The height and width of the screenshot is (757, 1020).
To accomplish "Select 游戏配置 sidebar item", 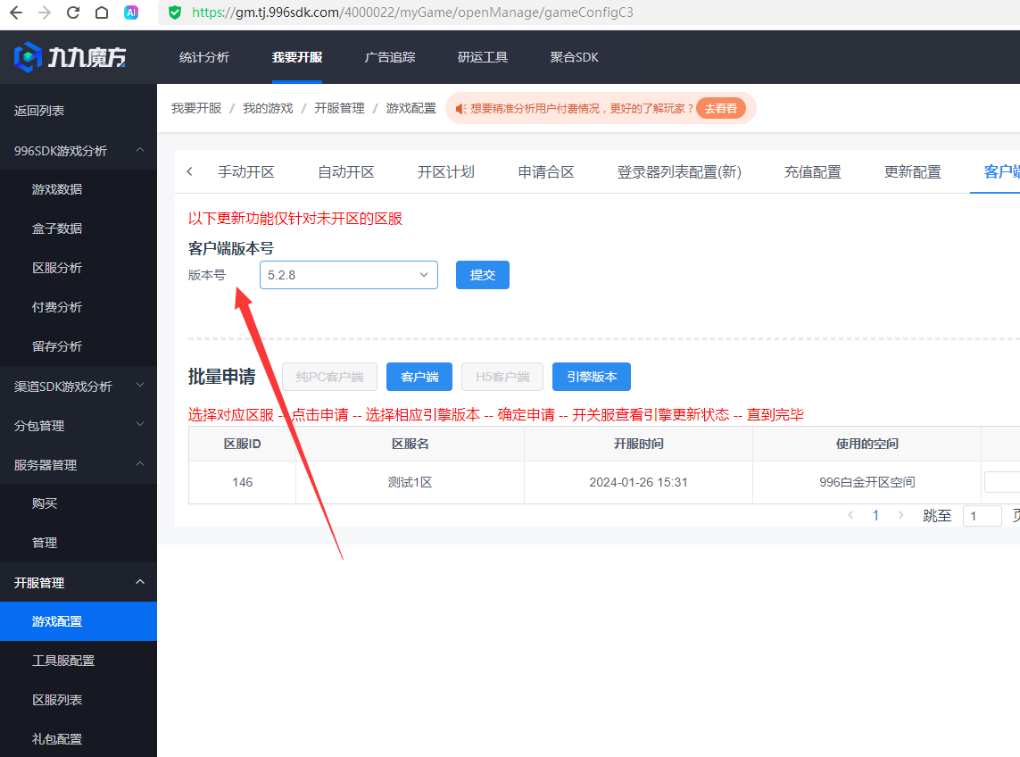I will tap(78, 621).
